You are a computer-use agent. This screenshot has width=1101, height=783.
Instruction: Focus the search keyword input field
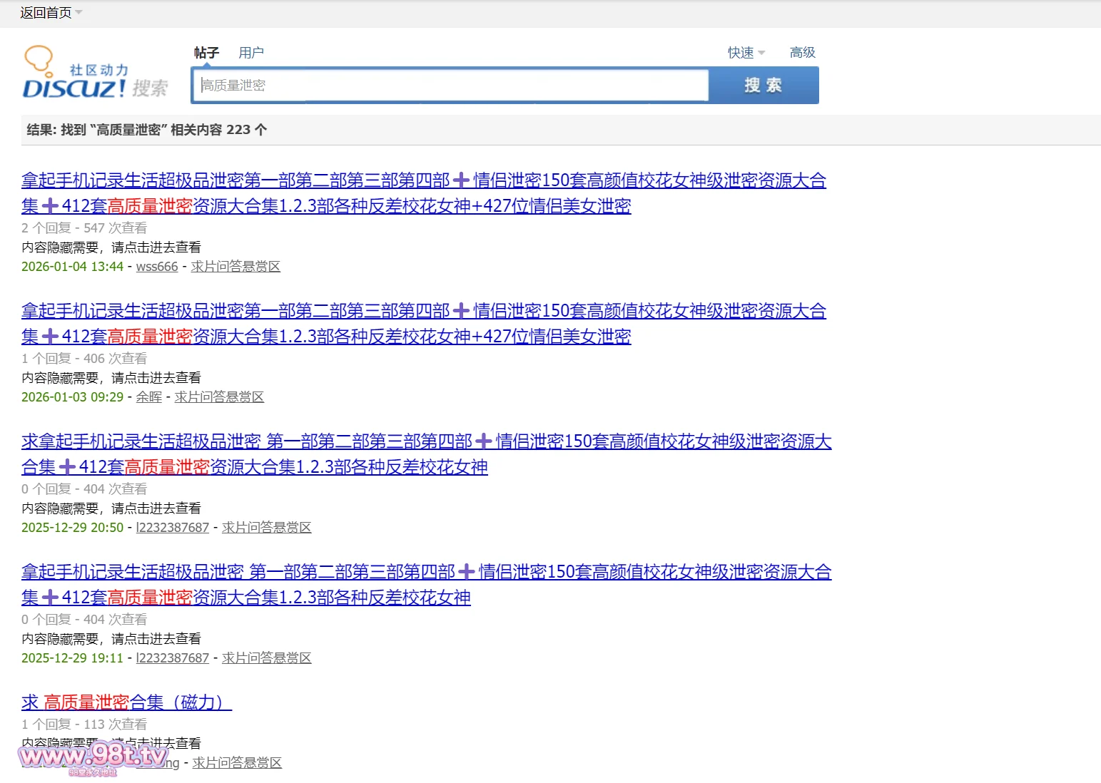451,86
